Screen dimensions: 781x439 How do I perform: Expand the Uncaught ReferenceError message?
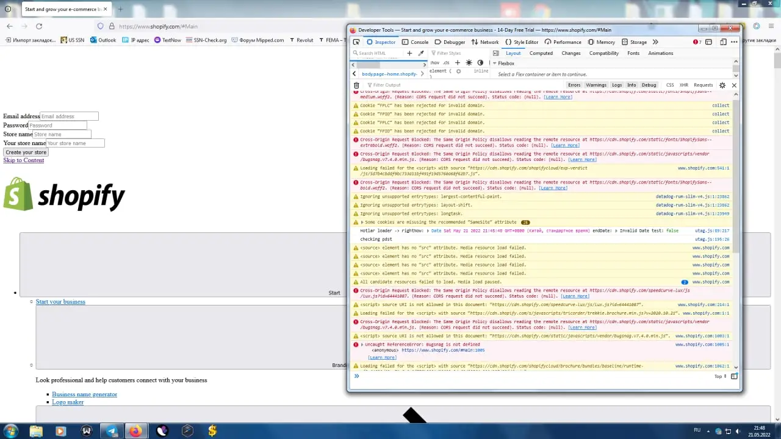pos(362,344)
